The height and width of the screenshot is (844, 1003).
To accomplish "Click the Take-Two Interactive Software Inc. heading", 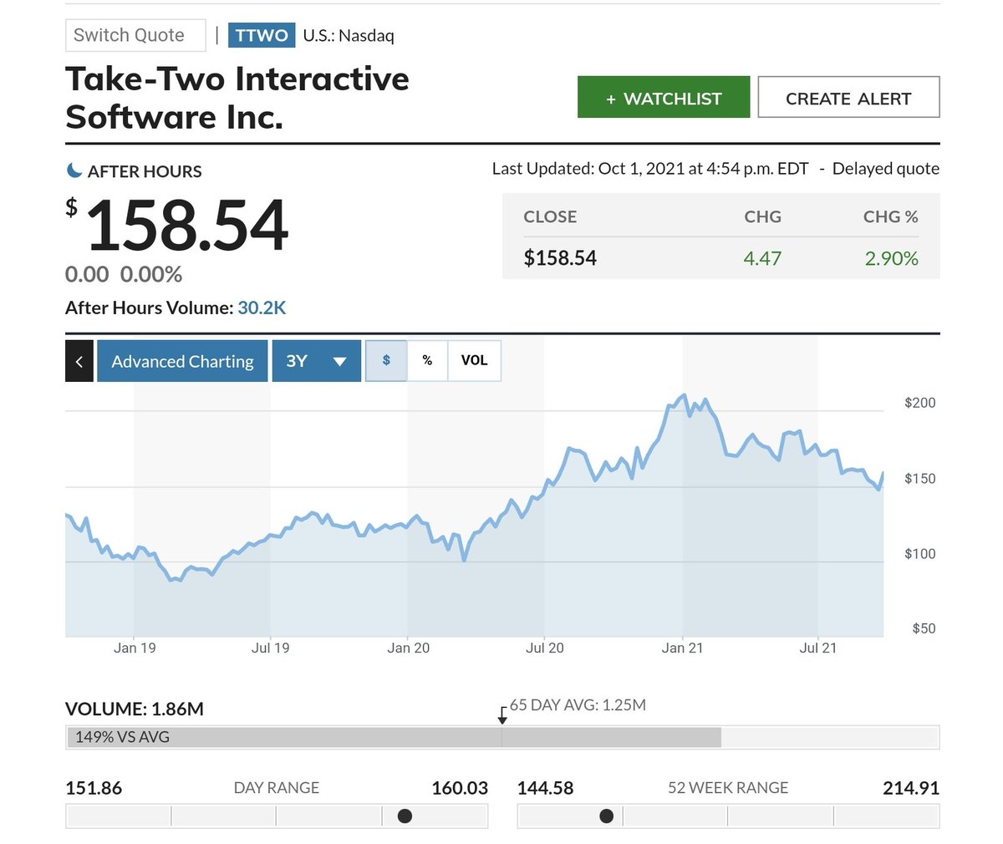I will coord(237,98).
